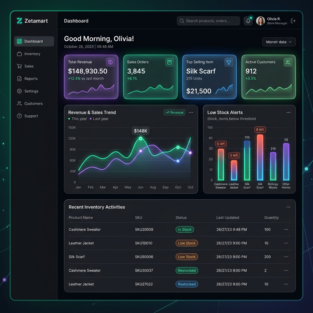Image resolution: width=313 pixels, height=313 pixels.
Task: Click the dollar icon on Total Revenue card
Action: point(110,62)
